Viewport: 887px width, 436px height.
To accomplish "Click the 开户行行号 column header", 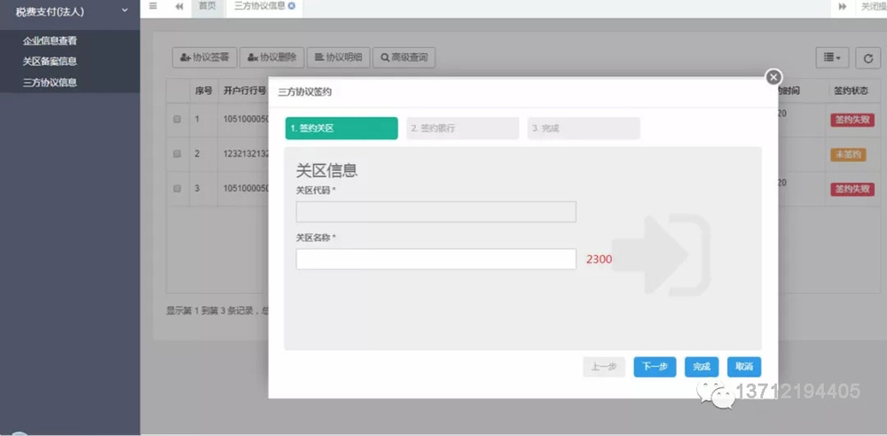I will pos(245,90).
